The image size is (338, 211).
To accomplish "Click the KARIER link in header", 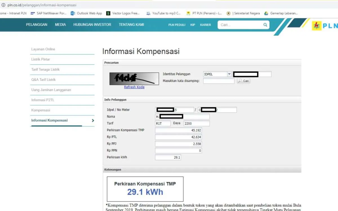I will 205,25.
